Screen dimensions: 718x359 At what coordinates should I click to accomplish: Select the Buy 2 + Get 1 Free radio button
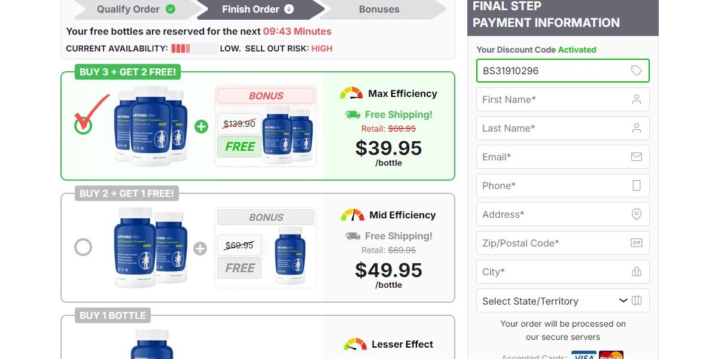[83, 247]
